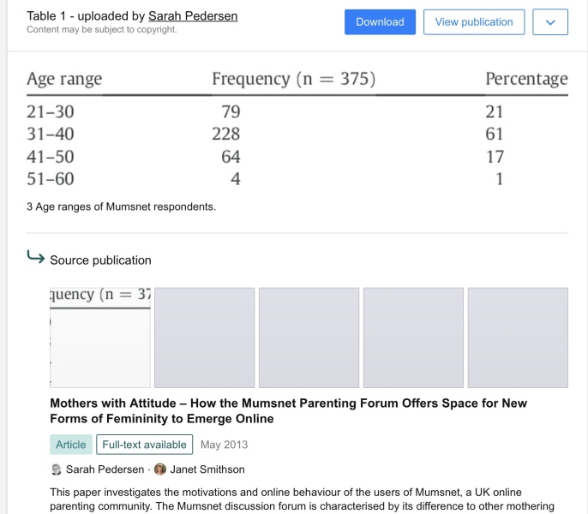This screenshot has height=514, width=588.
Task: Click the Article type badge
Action: click(x=71, y=445)
